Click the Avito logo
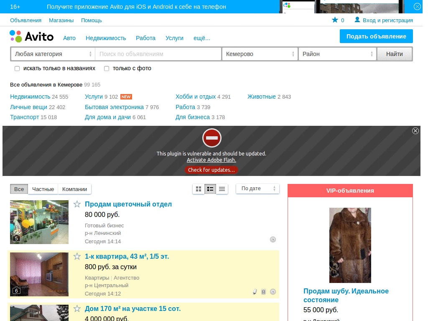The width and height of the screenshot is (428, 321). tap(32, 37)
